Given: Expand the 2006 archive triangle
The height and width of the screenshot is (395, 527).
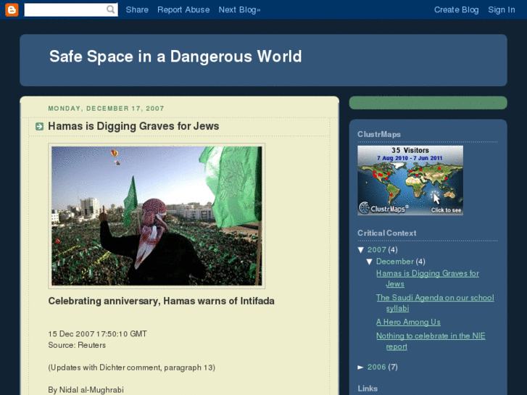Looking at the screenshot, I should pos(360,367).
